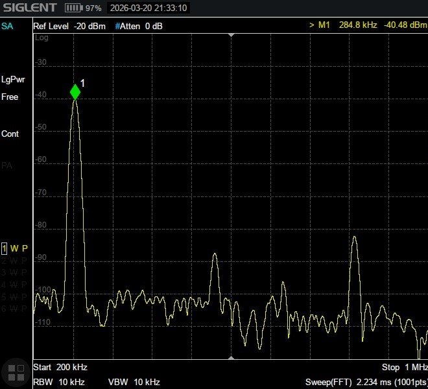Select trace 1 W P

[x=14, y=248]
